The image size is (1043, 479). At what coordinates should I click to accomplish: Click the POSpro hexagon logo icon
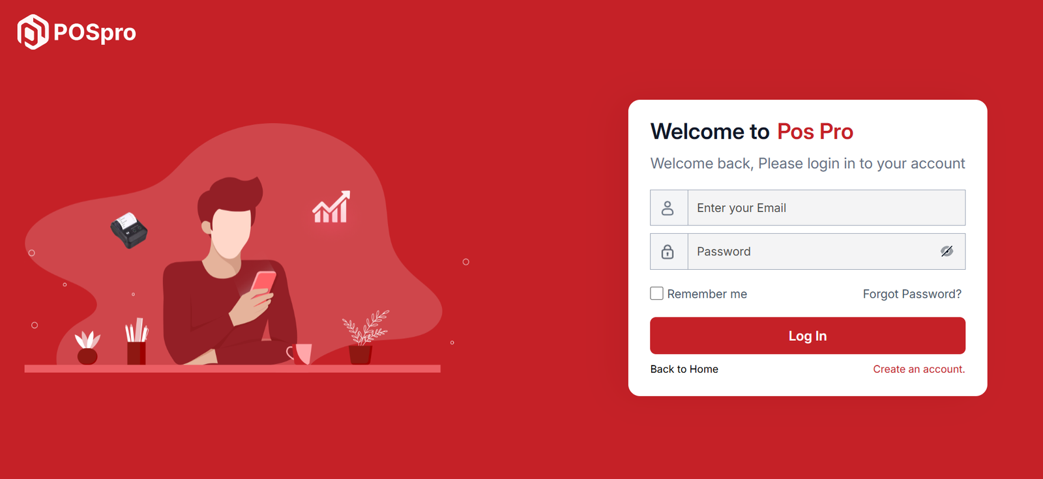(x=33, y=32)
